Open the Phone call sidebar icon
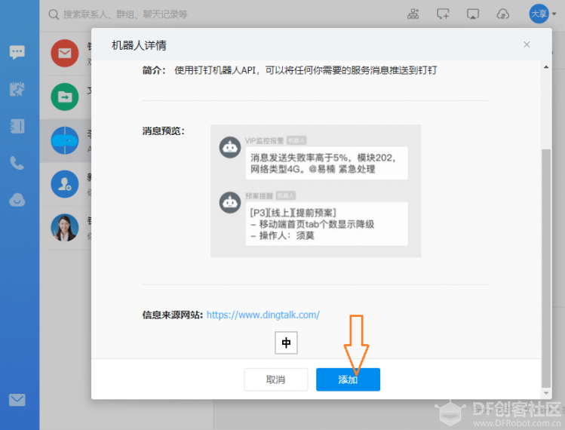 17,163
